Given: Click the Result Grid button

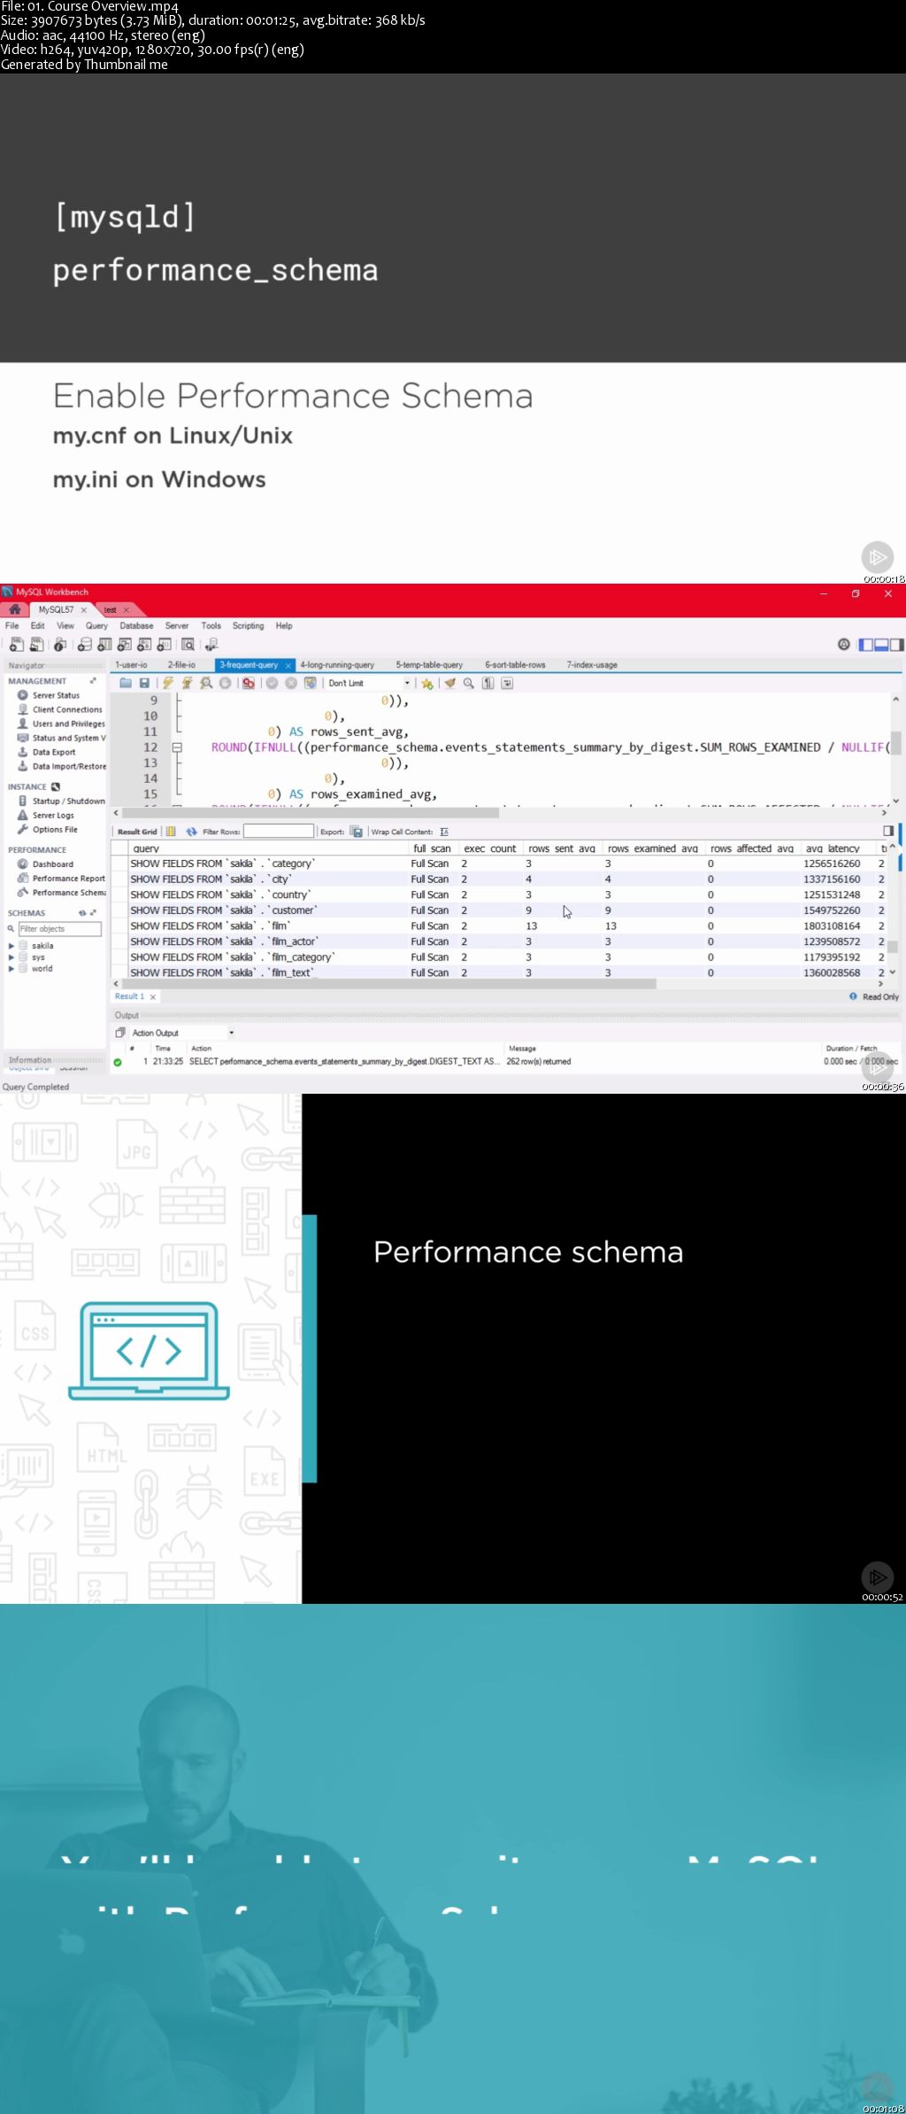Looking at the screenshot, I should 137,832.
